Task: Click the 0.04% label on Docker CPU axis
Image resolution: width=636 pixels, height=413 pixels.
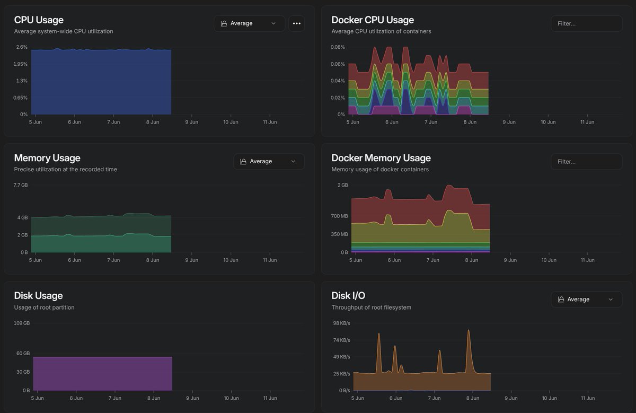Action: [338, 81]
